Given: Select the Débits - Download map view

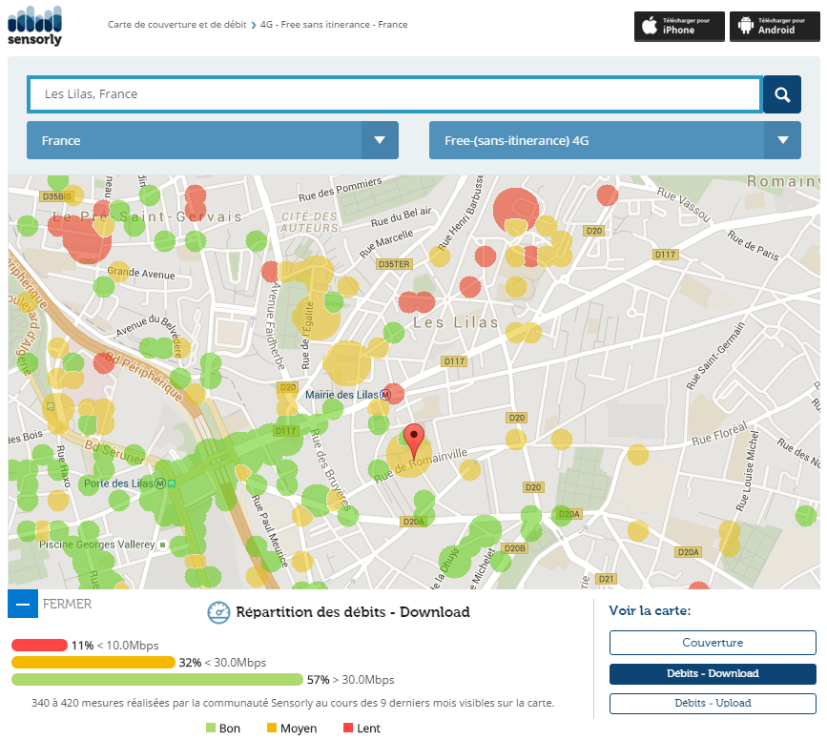Looking at the screenshot, I should [x=713, y=673].
